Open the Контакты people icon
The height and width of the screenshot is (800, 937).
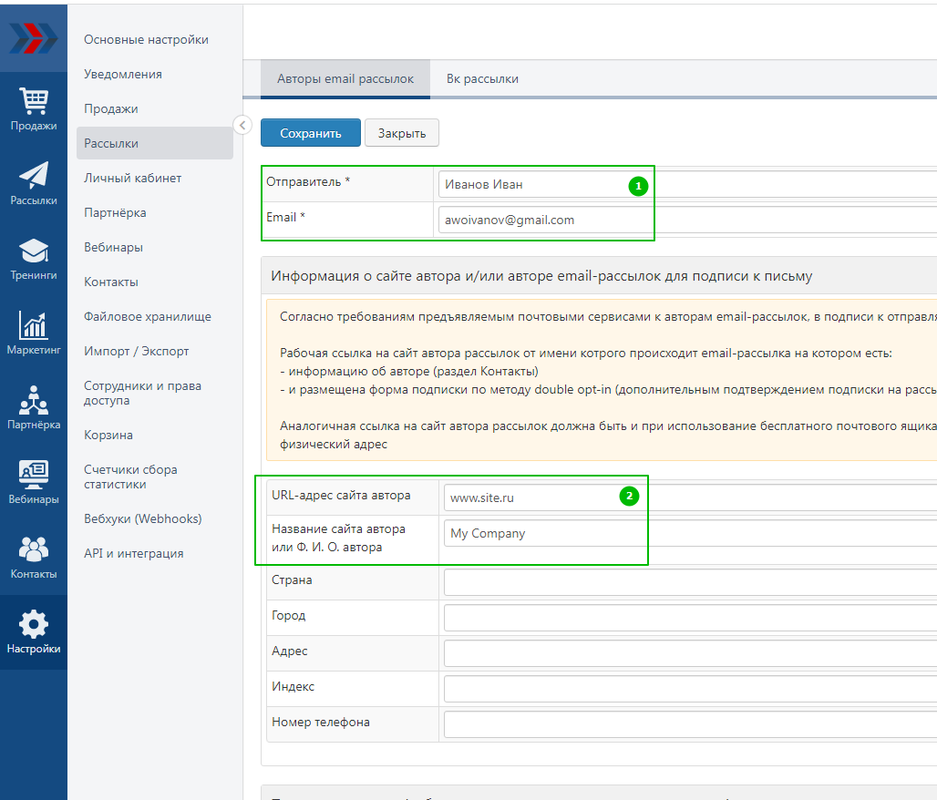point(34,549)
